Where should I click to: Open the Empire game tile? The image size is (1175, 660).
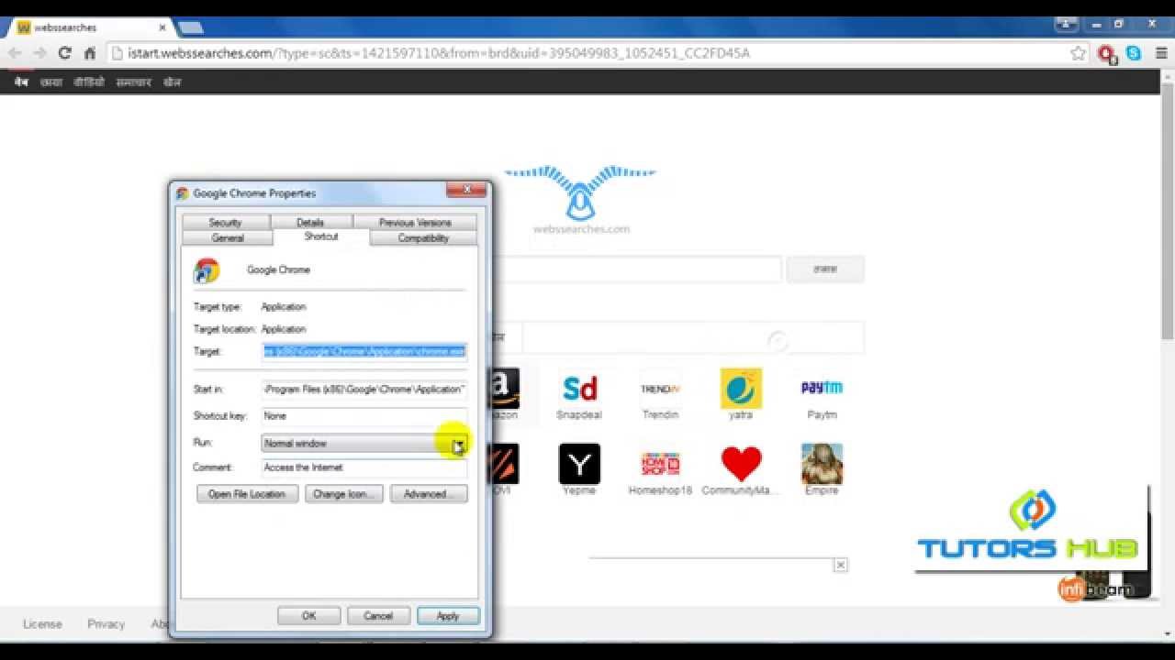click(x=822, y=470)
